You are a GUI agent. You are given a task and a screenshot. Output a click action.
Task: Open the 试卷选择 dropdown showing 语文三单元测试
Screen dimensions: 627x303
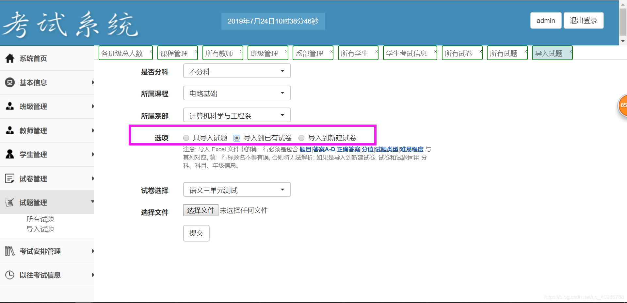click(x=237, y=190)
